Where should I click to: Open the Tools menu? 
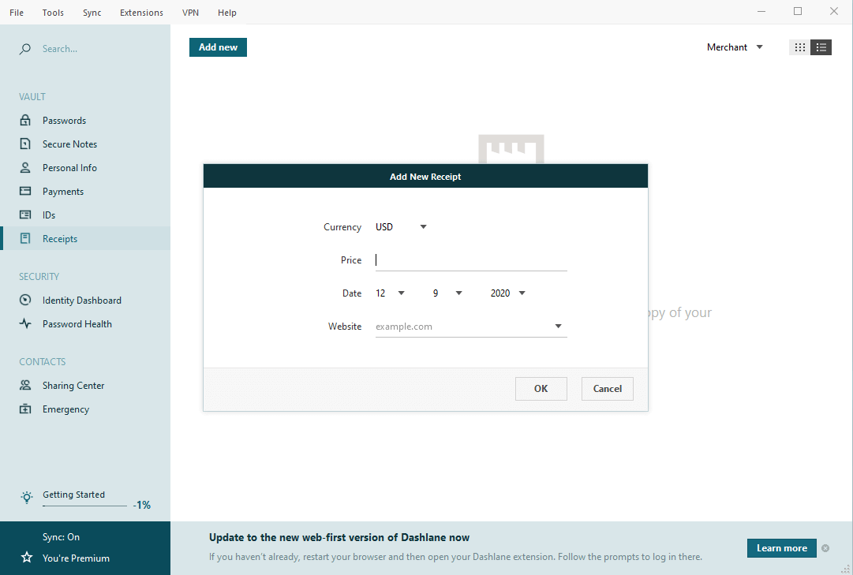pos(53,13)
